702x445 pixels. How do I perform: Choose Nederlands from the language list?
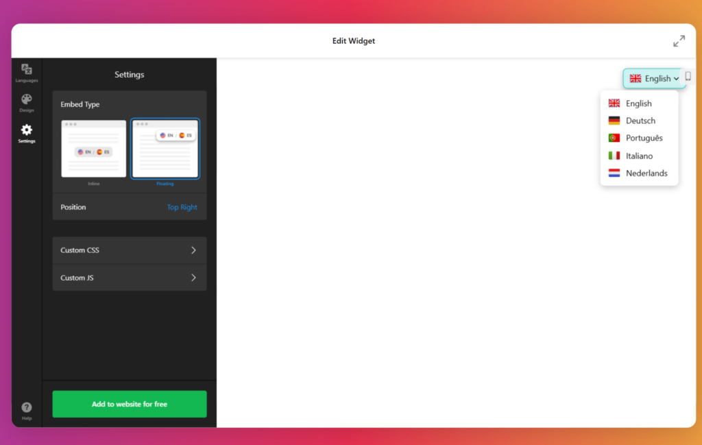click(x=646, y=173)
